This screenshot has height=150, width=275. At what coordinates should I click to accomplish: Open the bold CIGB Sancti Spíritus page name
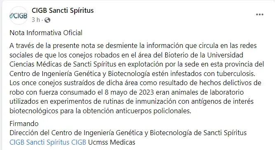63,11
